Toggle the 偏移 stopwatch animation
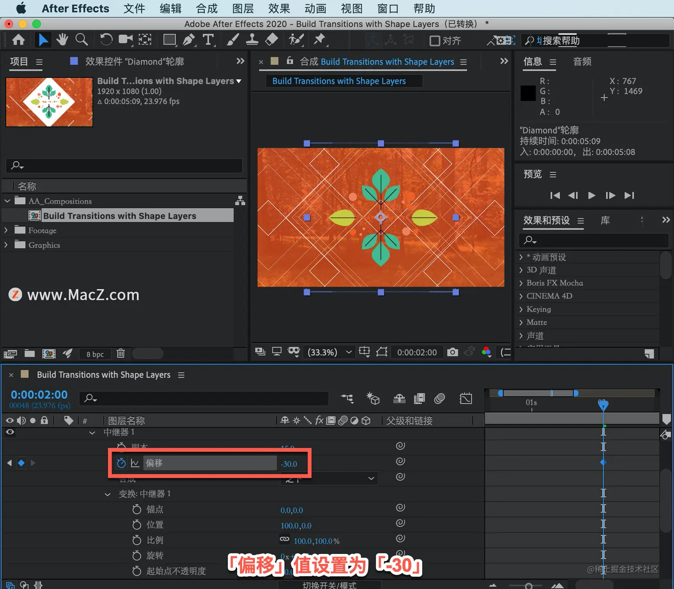The image size is (674, 589). pyautogui.click(x=121, y=463)
